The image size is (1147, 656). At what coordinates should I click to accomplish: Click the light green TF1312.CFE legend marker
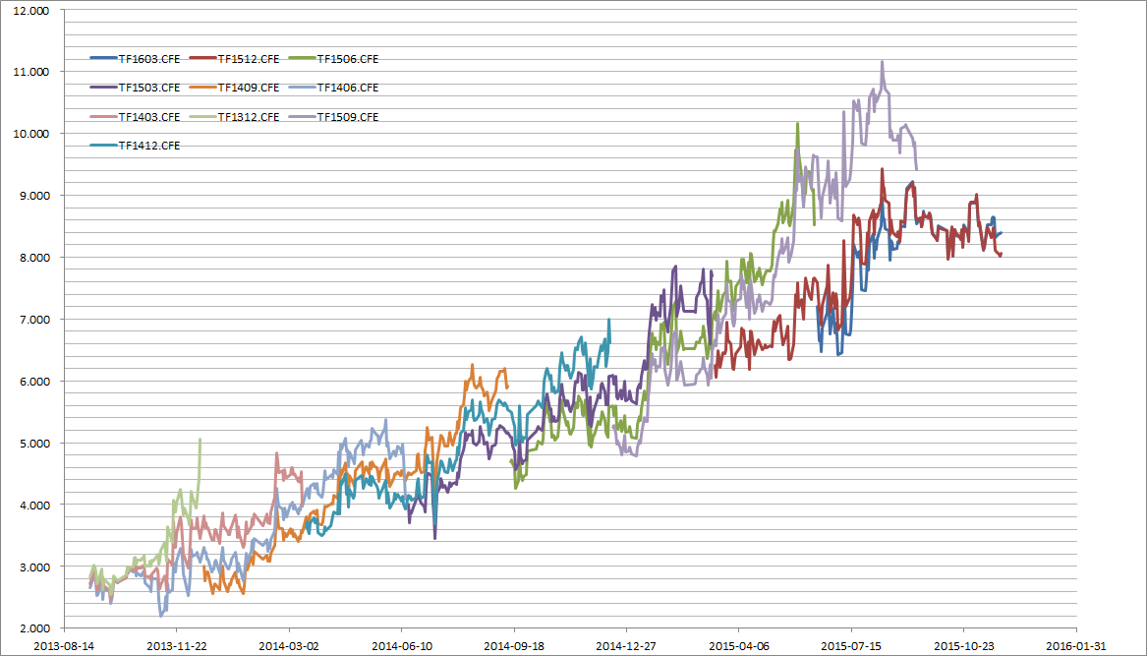(202, 116)
